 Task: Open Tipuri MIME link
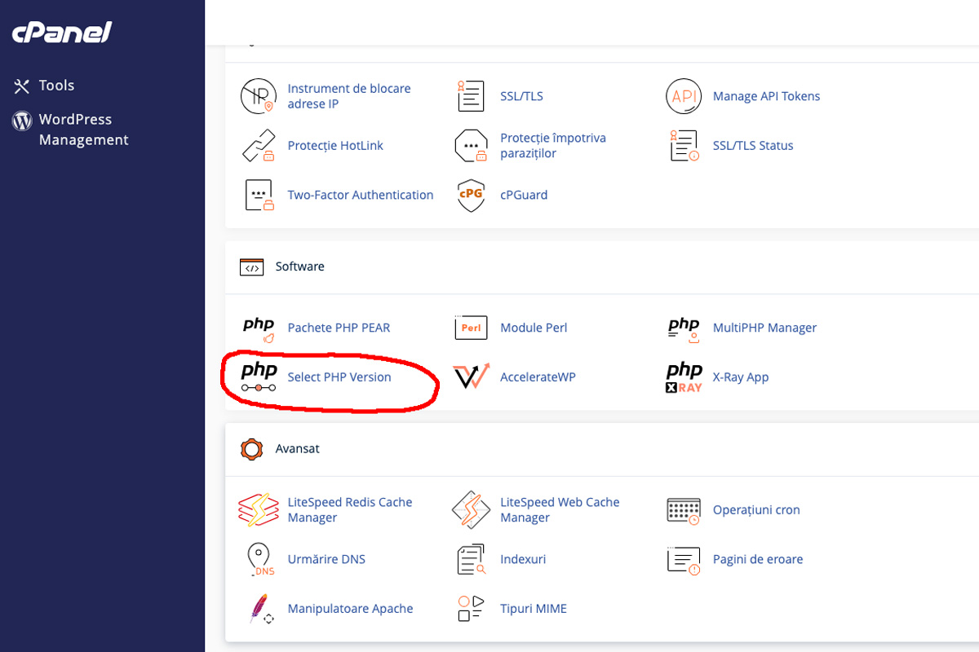pyautogui.click(x=534, y=609)
